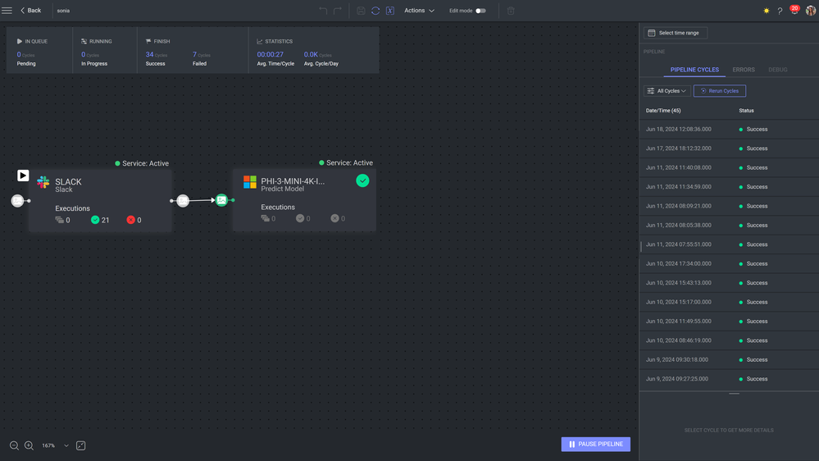Screen dimensions: 819x461
Task: Switch to the Errors tab
Action: [x=744, y=70]
